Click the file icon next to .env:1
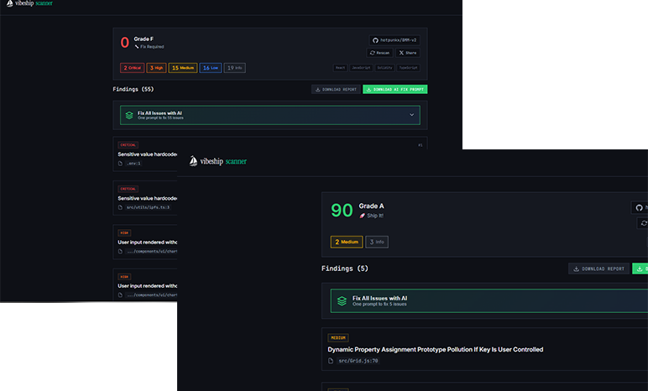Viewport: 648px width, 391px height. 120,164
